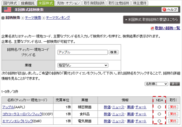View チャート for CCEP row
Image resolution: width=182 pixels, height=127 pixels.
[x=141, y=114]
